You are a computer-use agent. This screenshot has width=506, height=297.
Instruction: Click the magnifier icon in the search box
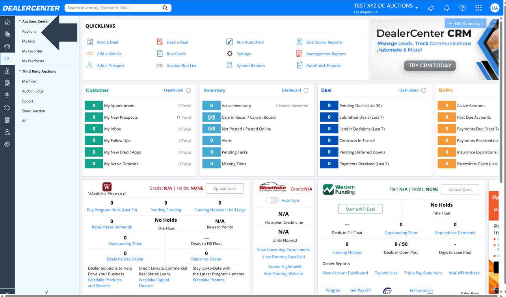pos(165,8)
